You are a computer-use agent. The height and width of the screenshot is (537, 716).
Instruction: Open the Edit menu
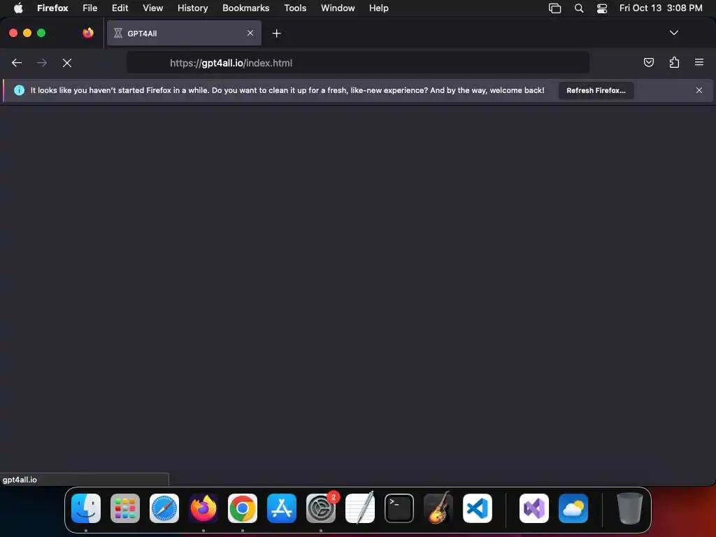tap(120, 8)
